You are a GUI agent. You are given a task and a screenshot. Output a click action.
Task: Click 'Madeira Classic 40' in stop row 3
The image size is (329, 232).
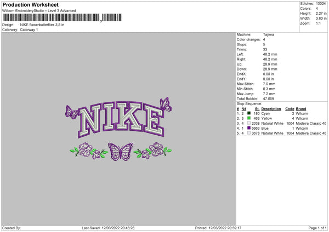click(311, 123)
